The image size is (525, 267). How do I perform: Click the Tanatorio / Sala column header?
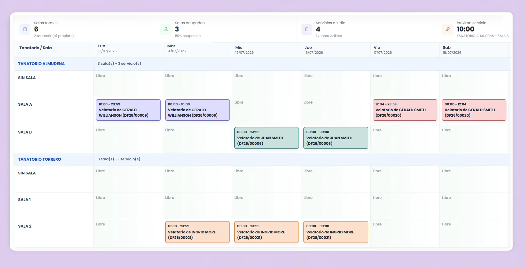click(x=35, y=48)
